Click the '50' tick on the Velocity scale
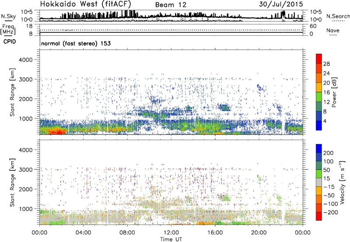 click(326, 170)
